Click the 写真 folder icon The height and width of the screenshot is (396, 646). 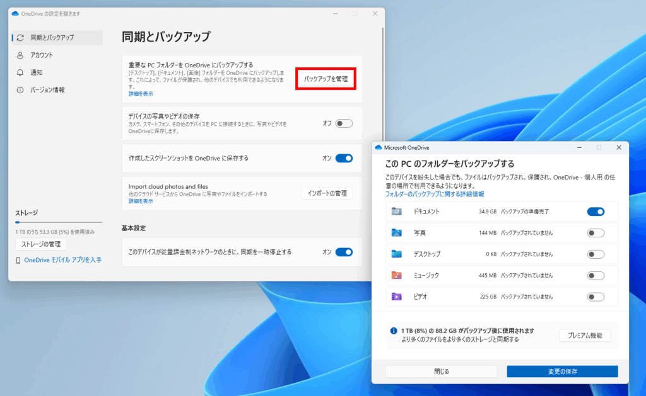coord(396,233)
